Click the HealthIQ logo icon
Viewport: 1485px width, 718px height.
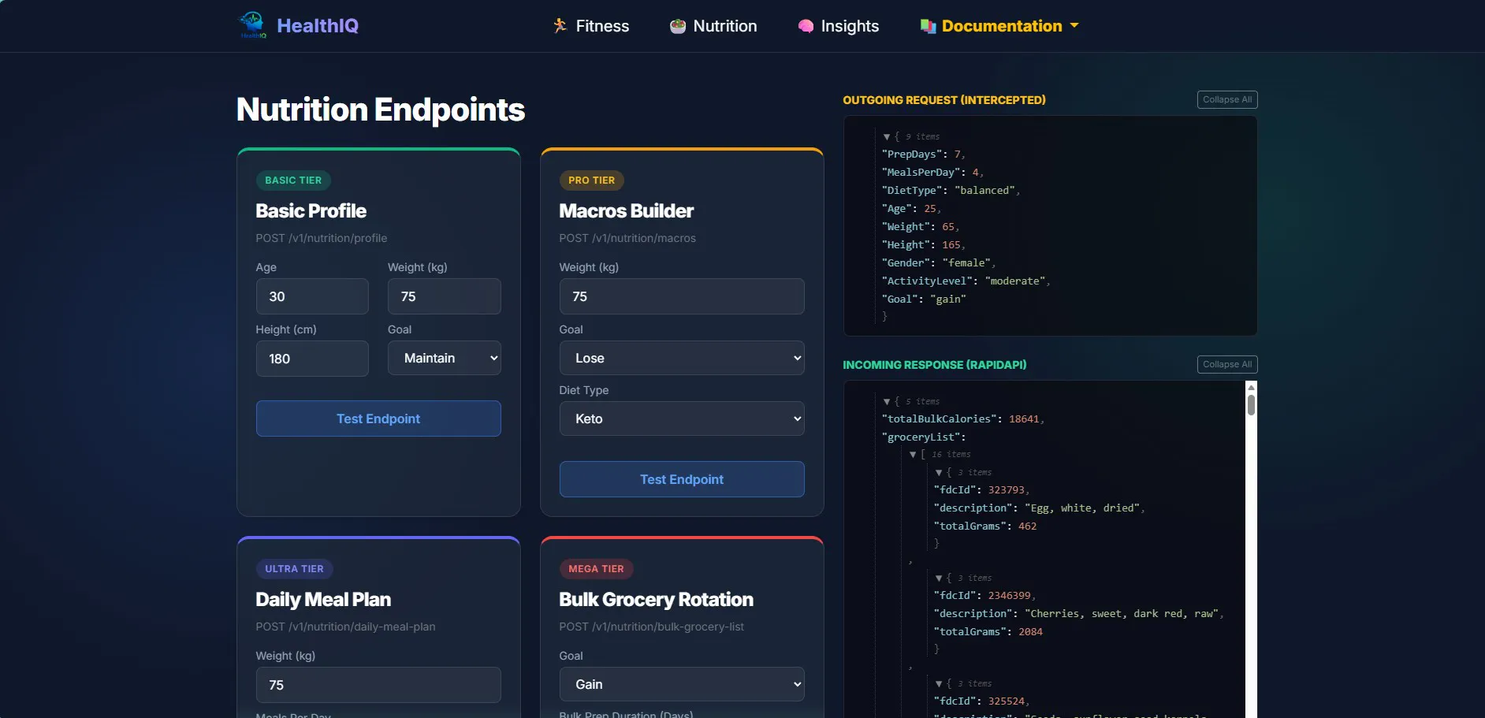click(x=252, y=25)
